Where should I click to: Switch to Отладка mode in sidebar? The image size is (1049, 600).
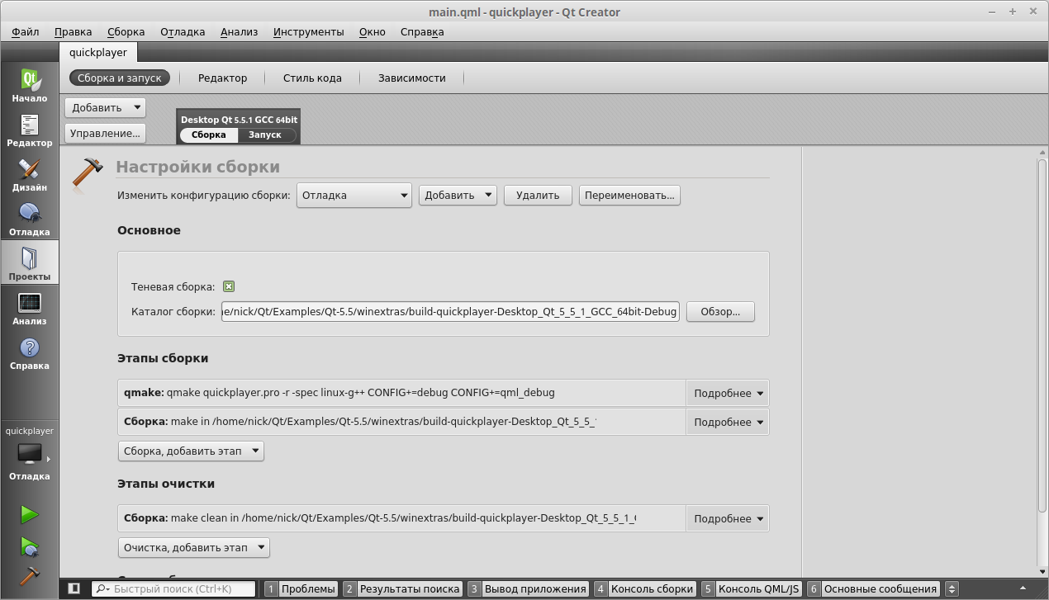click(x=29, y=220)
